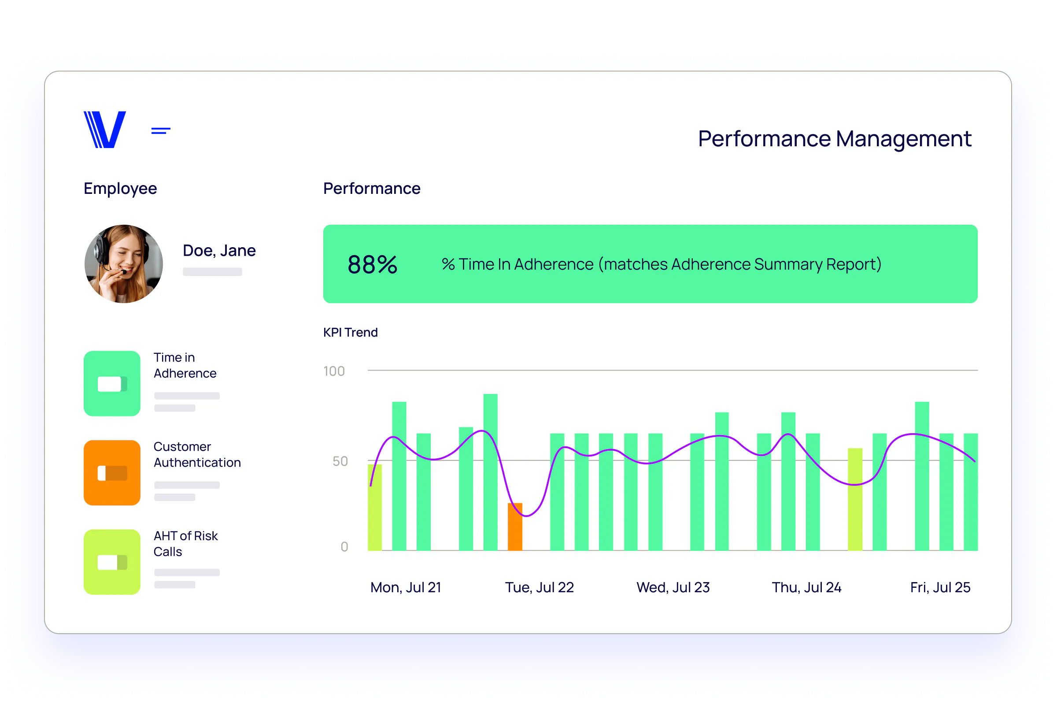The width and height of the screenshot is (1057, 705).
Task: Select the orange Customer Authentication icon
Action: point(112,473)
